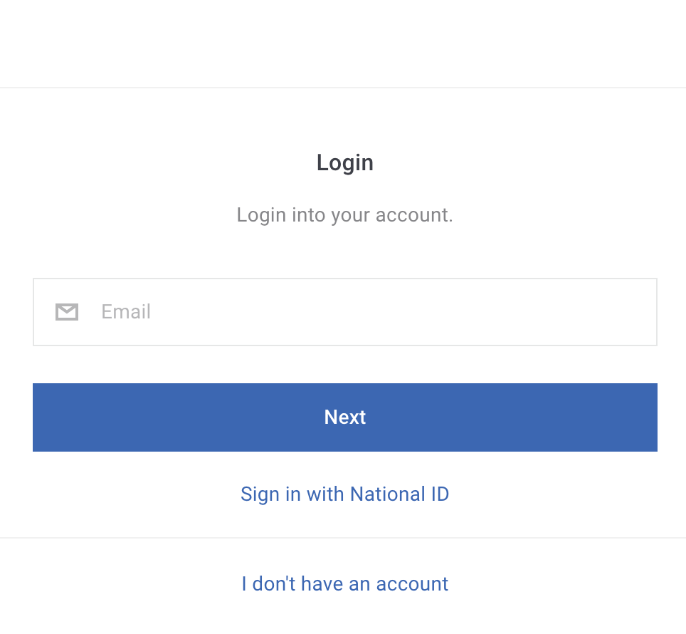Select the Email placeholder text
The image size is (686, 634).
126,312
